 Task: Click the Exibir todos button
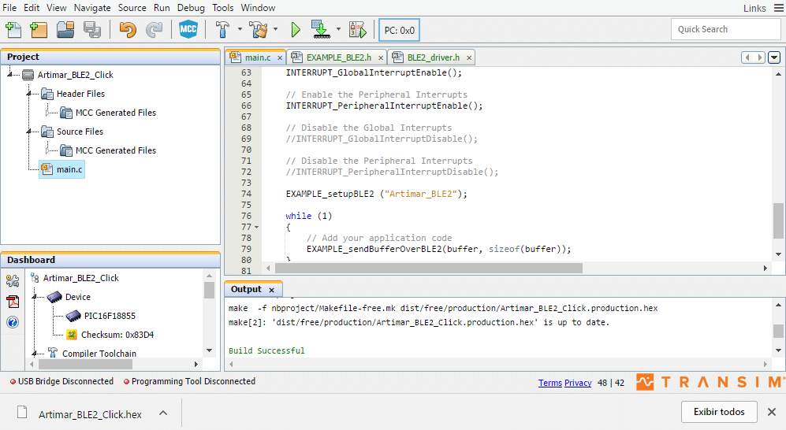719,411
